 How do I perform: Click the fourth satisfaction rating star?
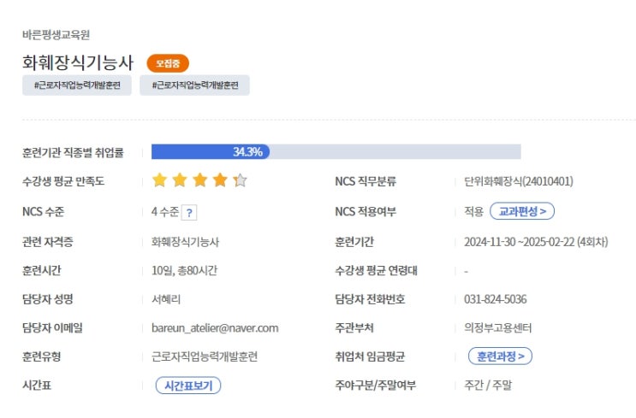220,180
